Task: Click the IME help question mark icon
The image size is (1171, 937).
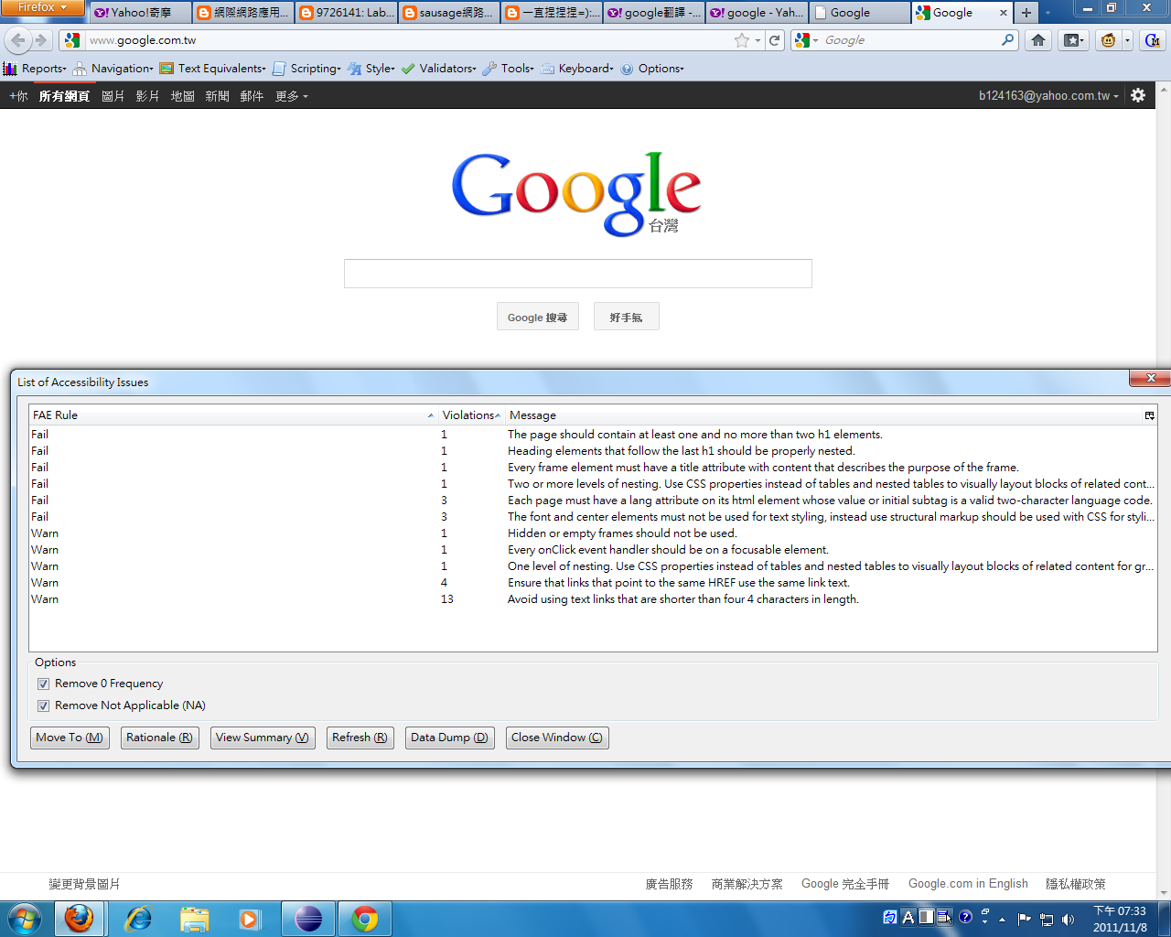Action: point(965,917)
